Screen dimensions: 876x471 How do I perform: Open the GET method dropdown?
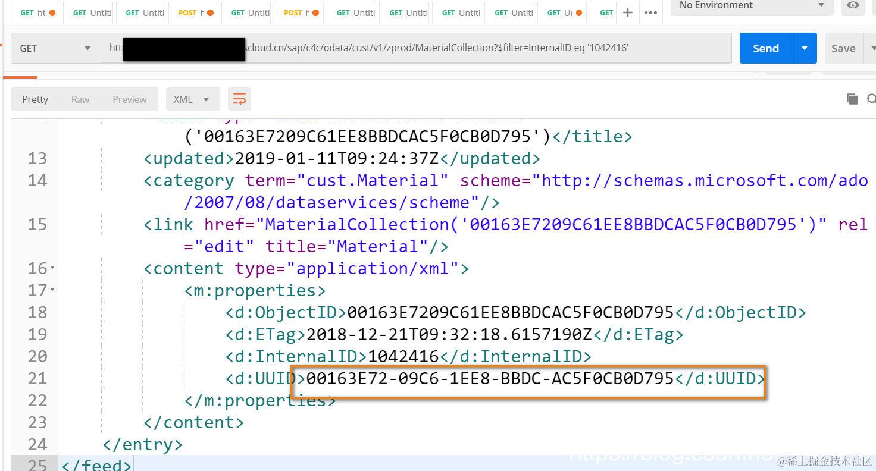55,48
